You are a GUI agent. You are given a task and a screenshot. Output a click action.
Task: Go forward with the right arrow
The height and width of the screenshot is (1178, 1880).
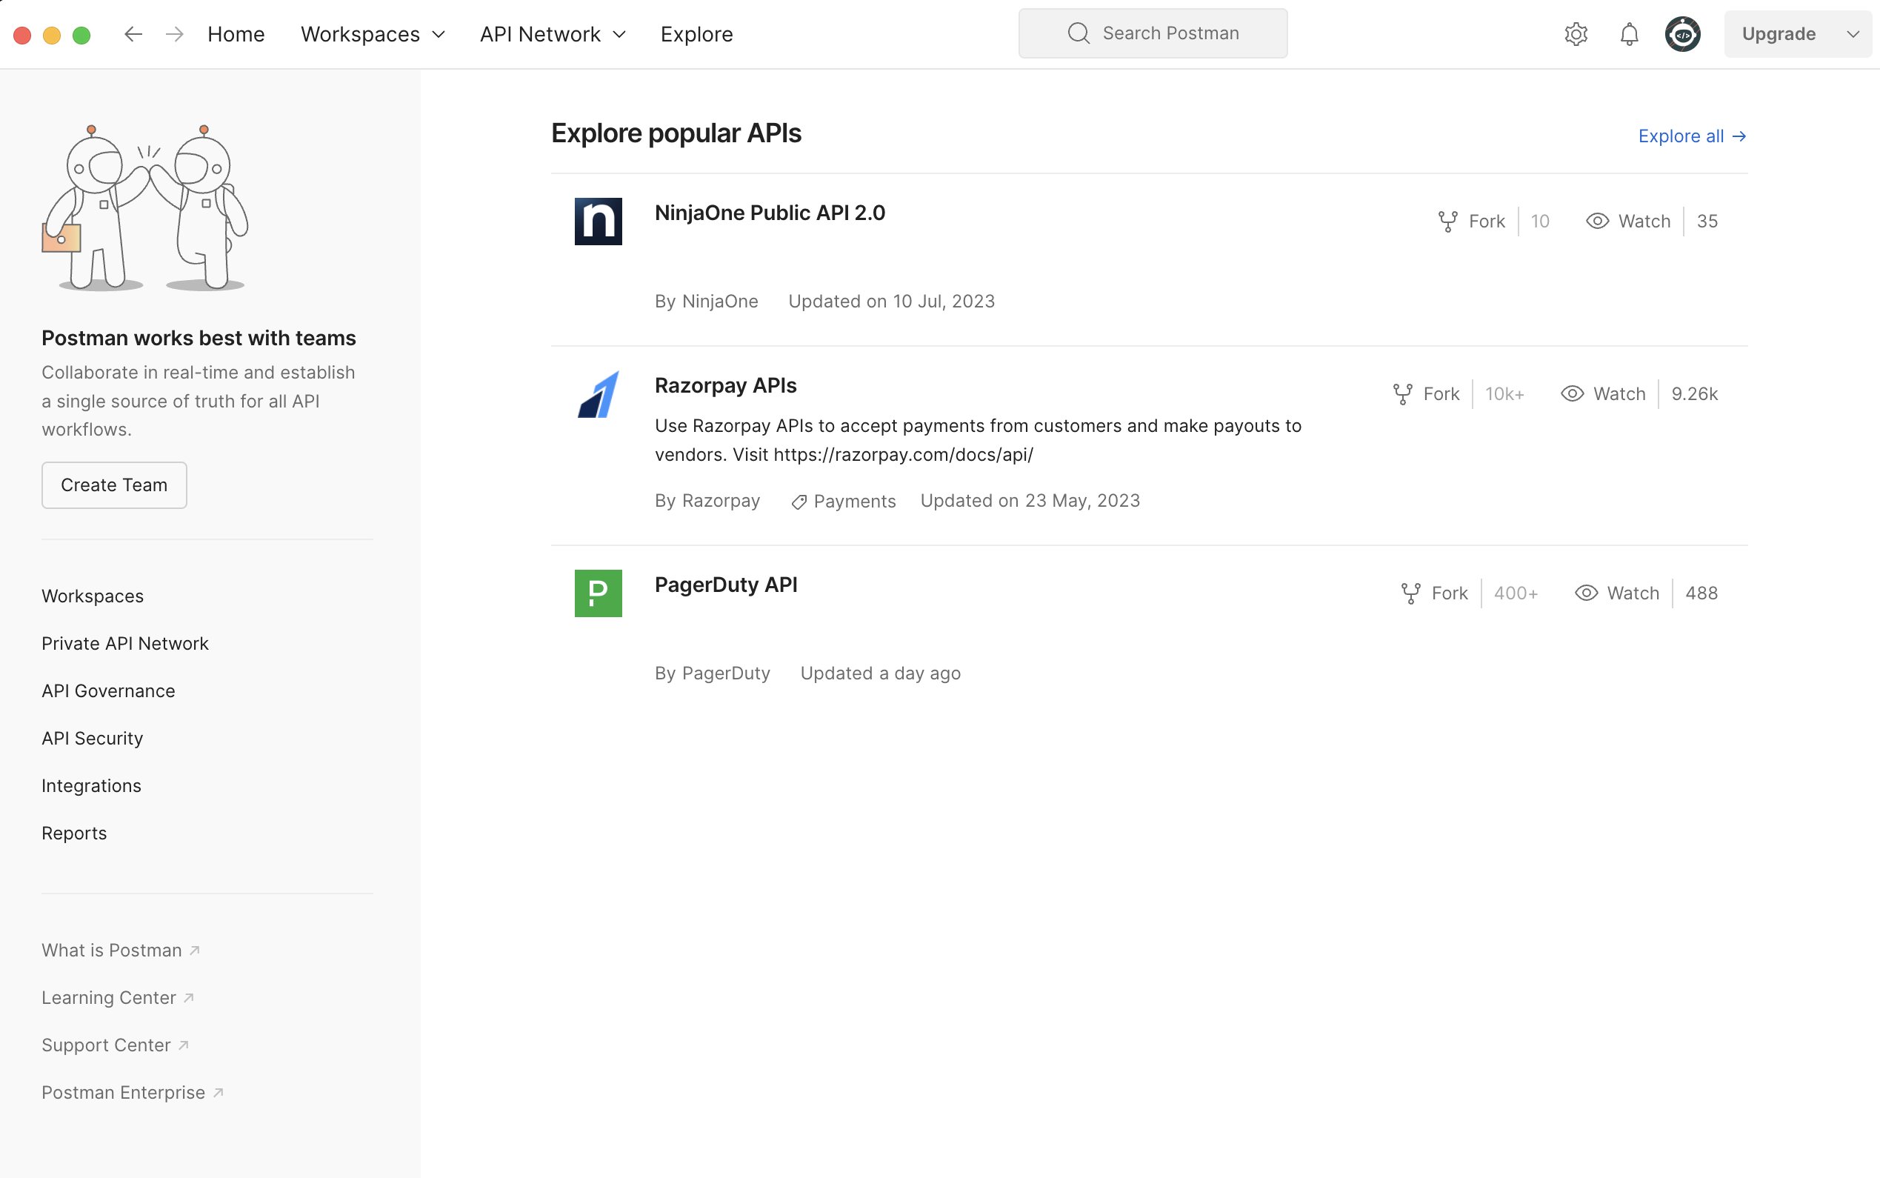[x=175, y=34]
